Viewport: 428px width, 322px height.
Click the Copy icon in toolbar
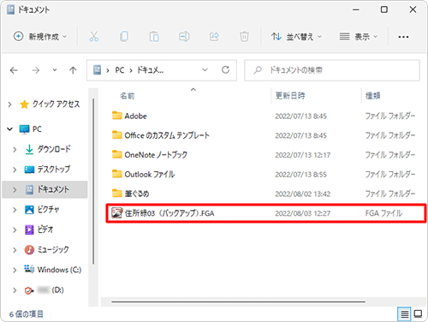coord(124,37)
